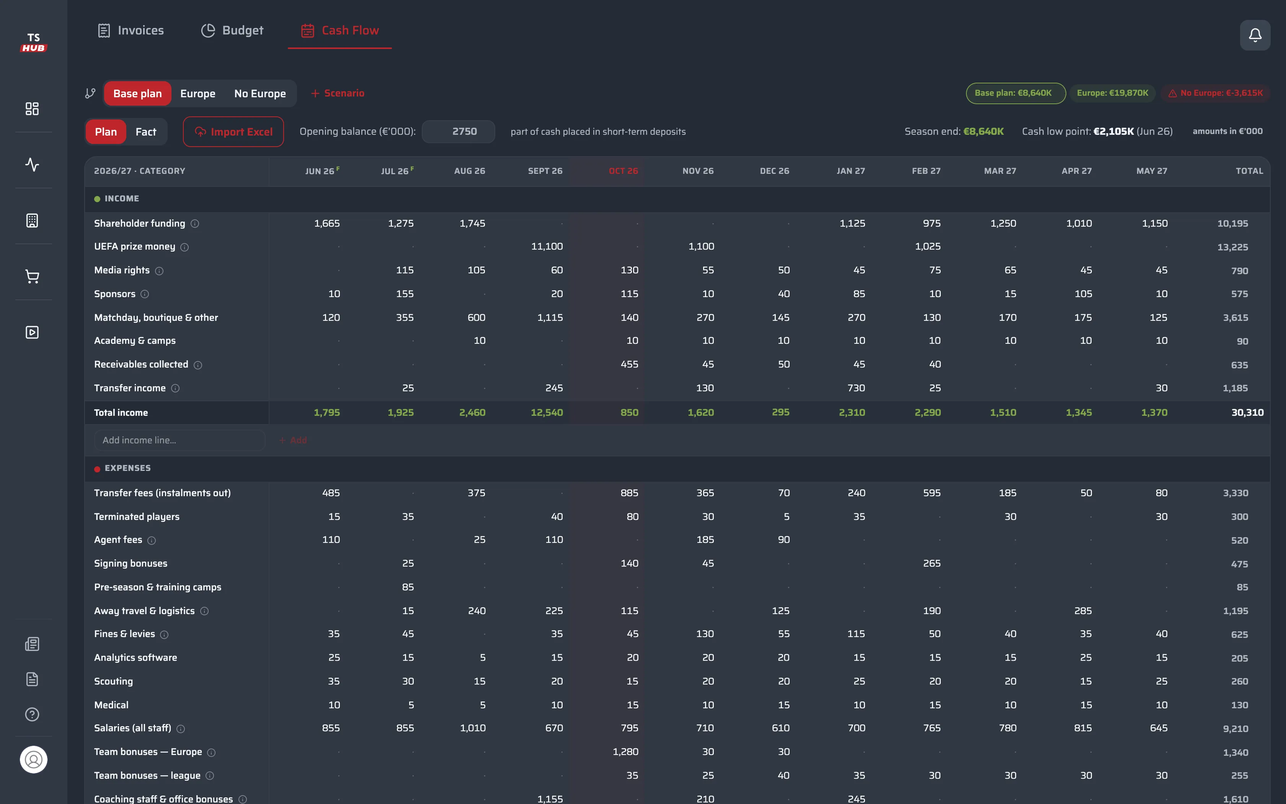Viewport: 1286px width, 804px height.
Task: Select the Cash Flow tab
Action: coord(339,30)
